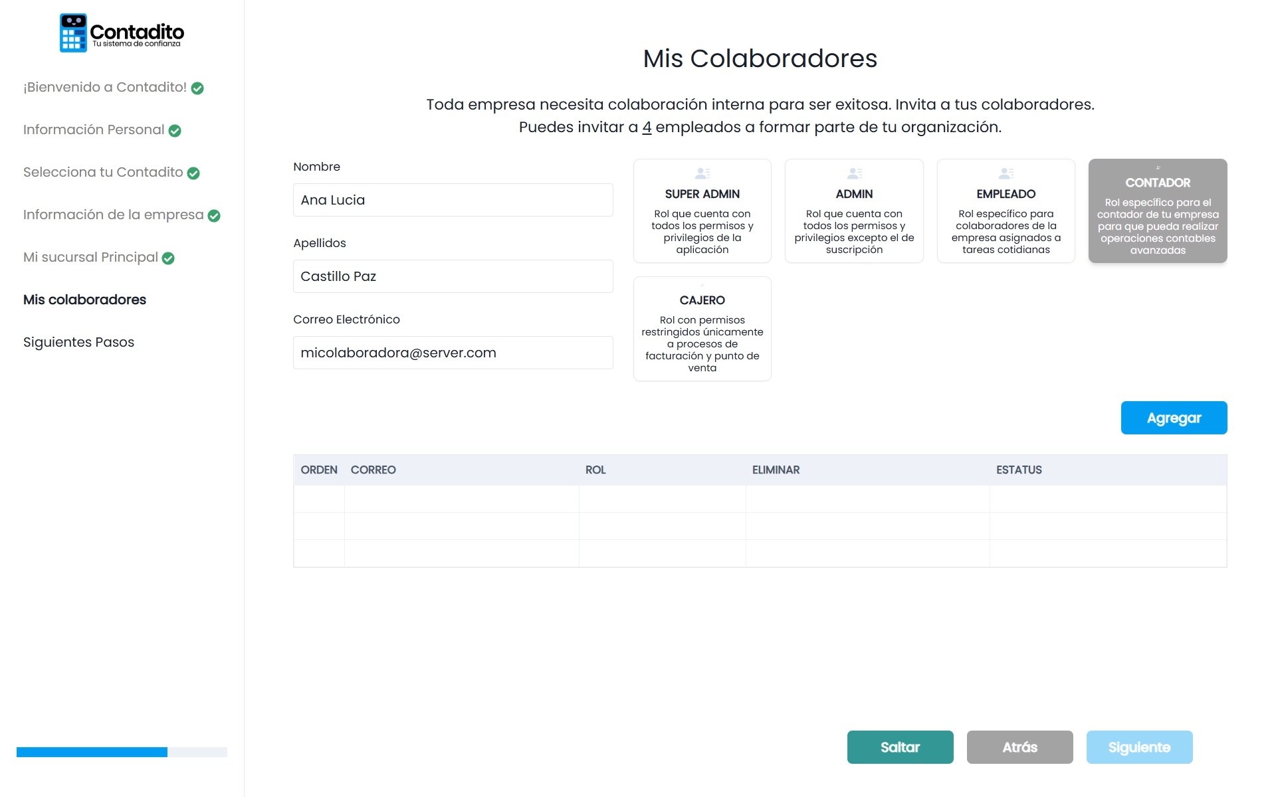1276x797 pixels.
Task: Focus the Nombre field containing Ana Lucia
Action: [453, 200]
